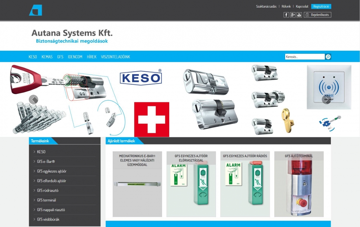Image resolution: width=360 pixels, height=227 pixels.
Task: Focus the Keresés search field
Action: click(x=305, y=57)
